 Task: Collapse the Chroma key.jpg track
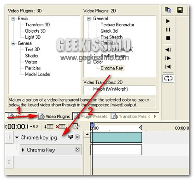point(17,137)
